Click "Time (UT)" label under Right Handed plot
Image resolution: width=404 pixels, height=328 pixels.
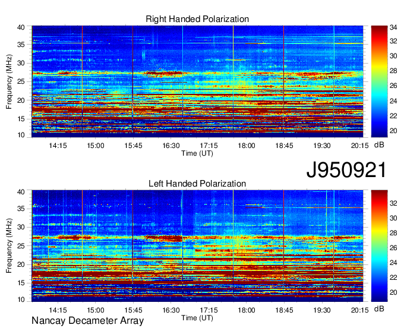(197, 153)
